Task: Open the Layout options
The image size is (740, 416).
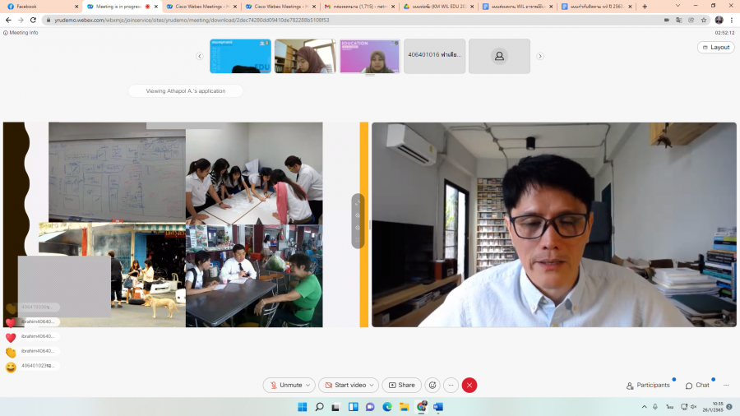Action: point(715,48)
